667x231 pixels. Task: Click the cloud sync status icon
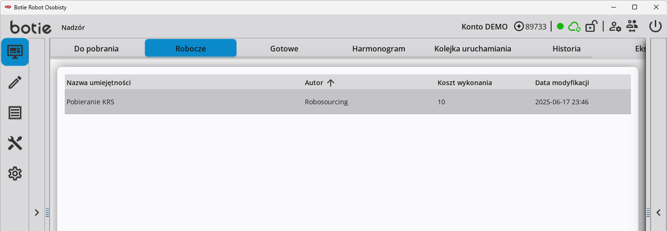tap(575, 27)
